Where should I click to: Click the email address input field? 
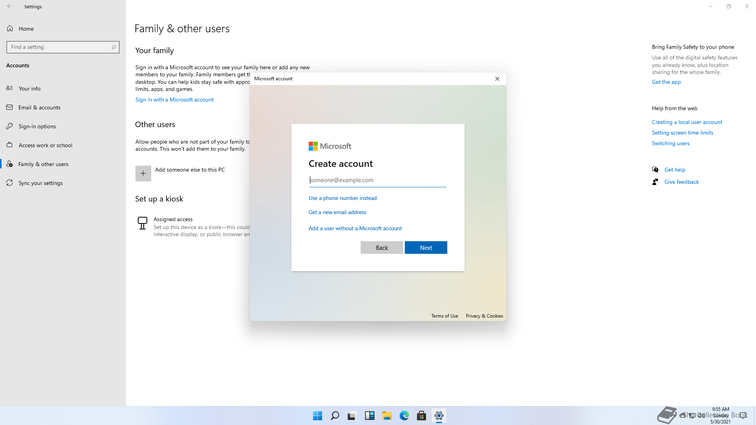click(x=378, y=180)
